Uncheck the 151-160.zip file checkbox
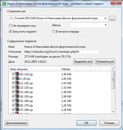Screen dimensions: 123x130 [x=13, y=101]
